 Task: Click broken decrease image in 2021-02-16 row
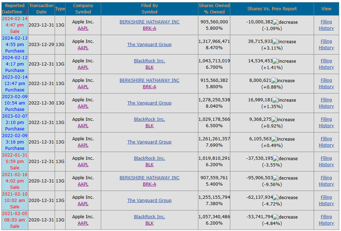click(x=276, y=178)
